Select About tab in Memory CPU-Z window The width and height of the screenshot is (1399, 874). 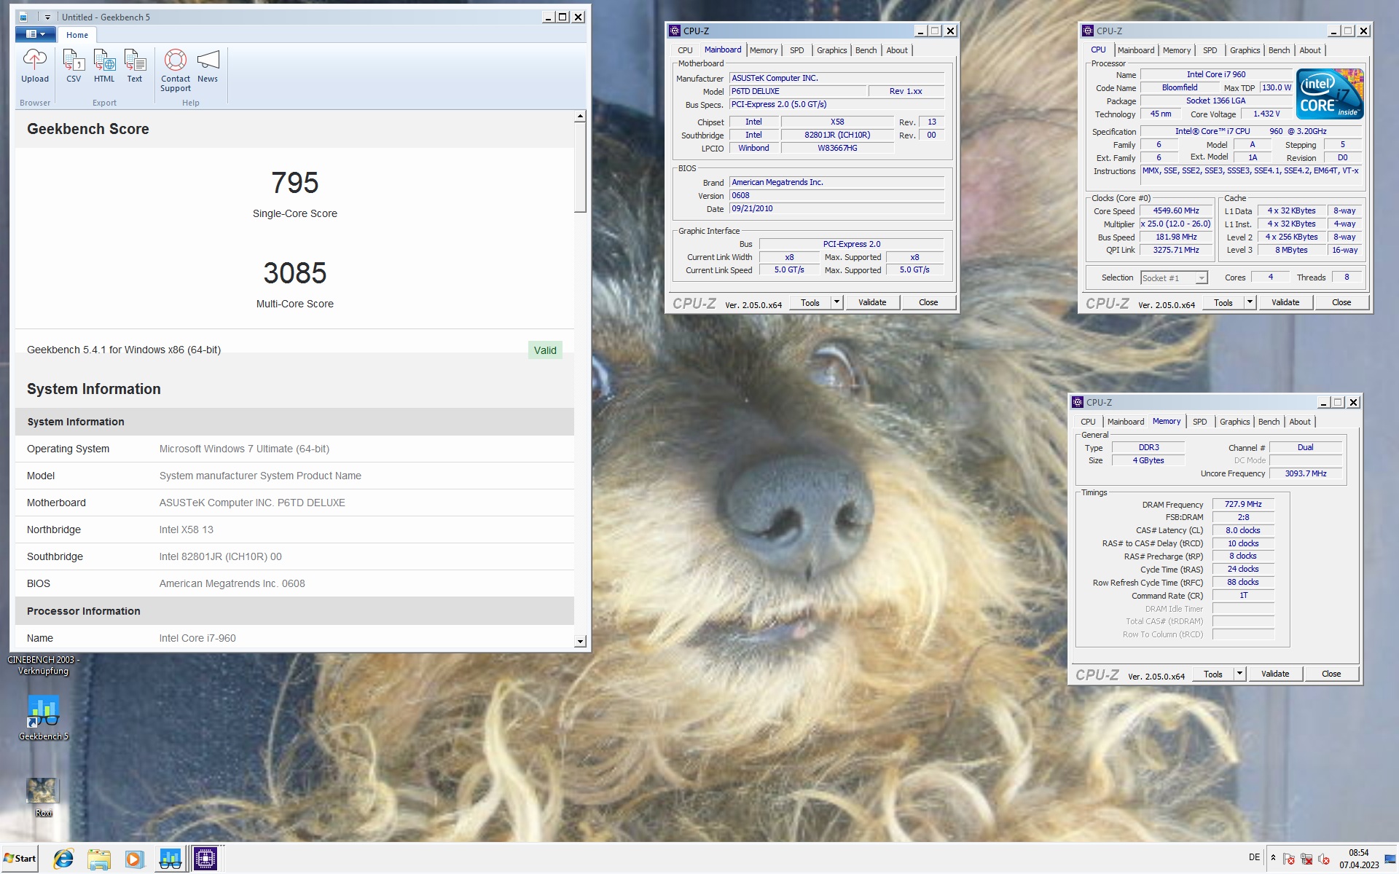point(1300,422)
